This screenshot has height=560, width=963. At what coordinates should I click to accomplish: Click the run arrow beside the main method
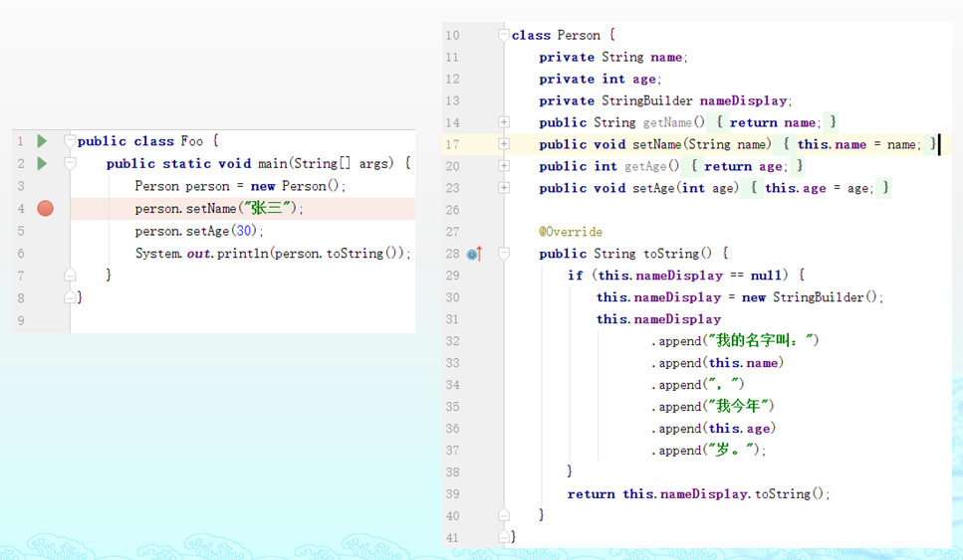pyautogui.click(x=41, y=163)
